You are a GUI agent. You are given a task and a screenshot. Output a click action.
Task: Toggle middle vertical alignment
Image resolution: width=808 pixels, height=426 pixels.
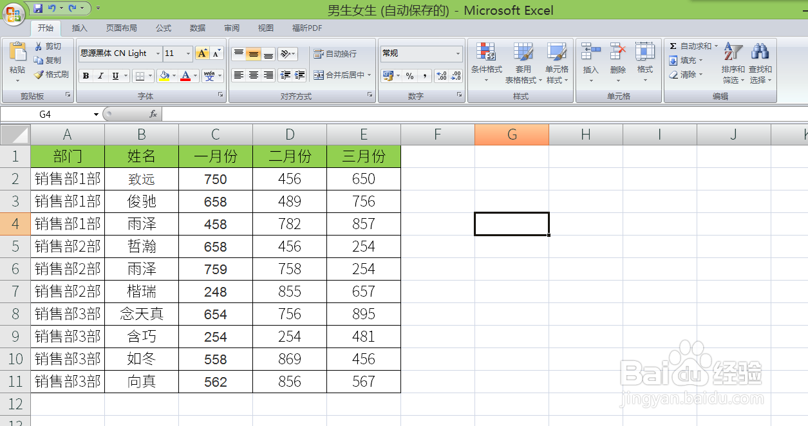[254, 54]
